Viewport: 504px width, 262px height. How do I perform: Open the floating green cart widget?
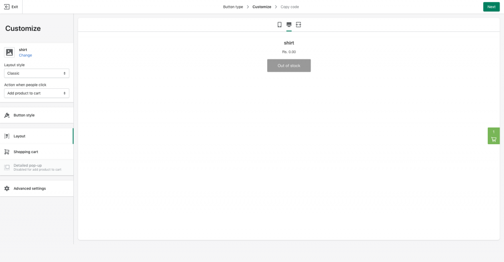click(x=494, y=136)
